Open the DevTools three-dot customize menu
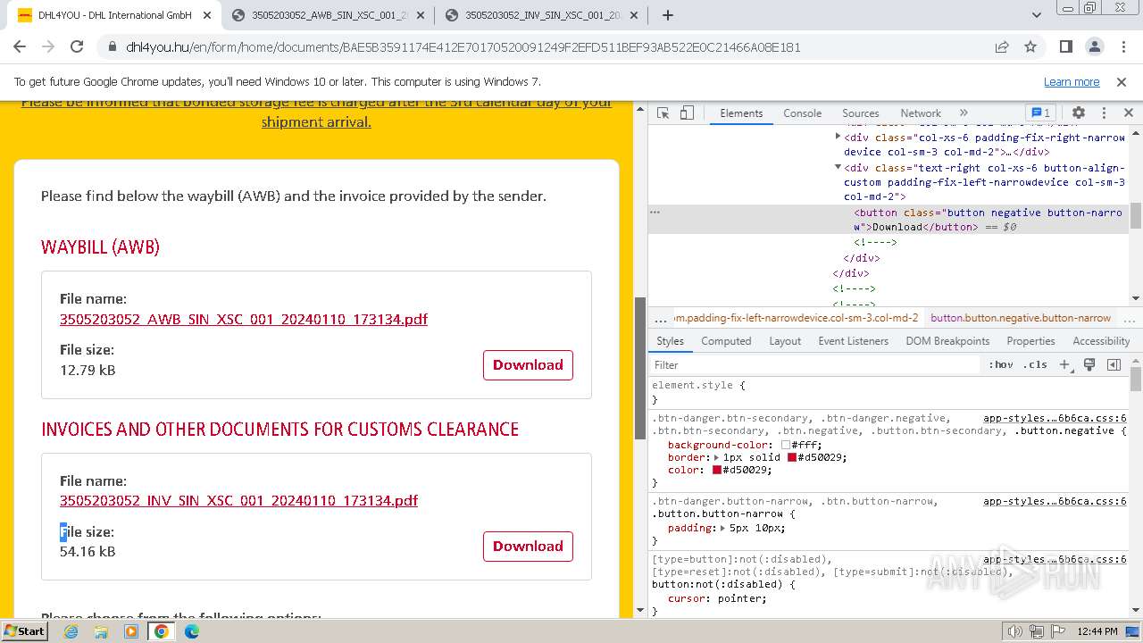 pyautogui.click(x=1104, y=113)
